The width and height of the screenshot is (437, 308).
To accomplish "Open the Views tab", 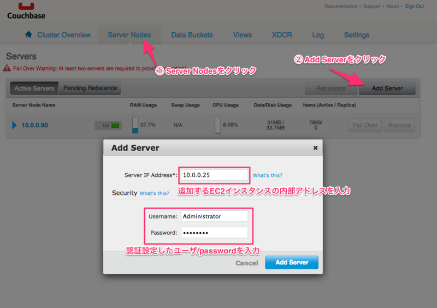I will tap(243, 35).
